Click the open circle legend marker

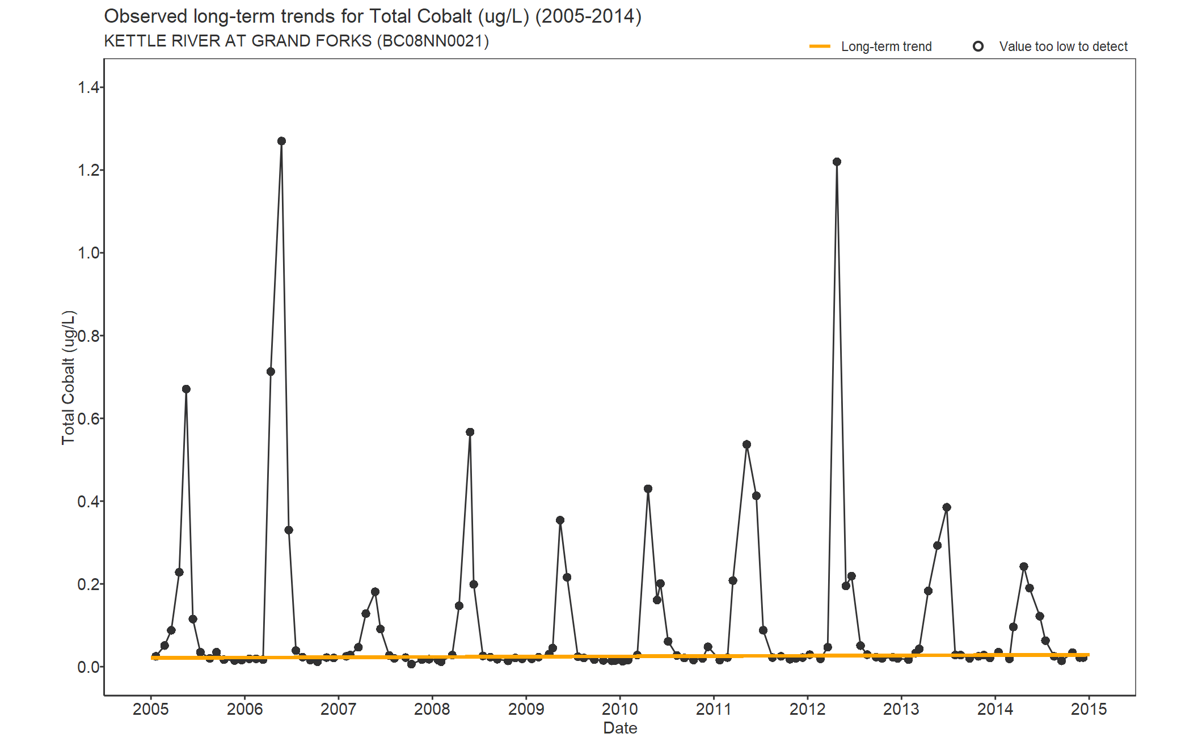point(978,46)
